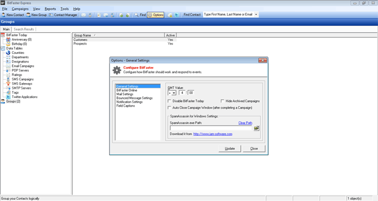Open the Tools menu
This screenshot has height=201, width=378.
[x=64, y=9]
